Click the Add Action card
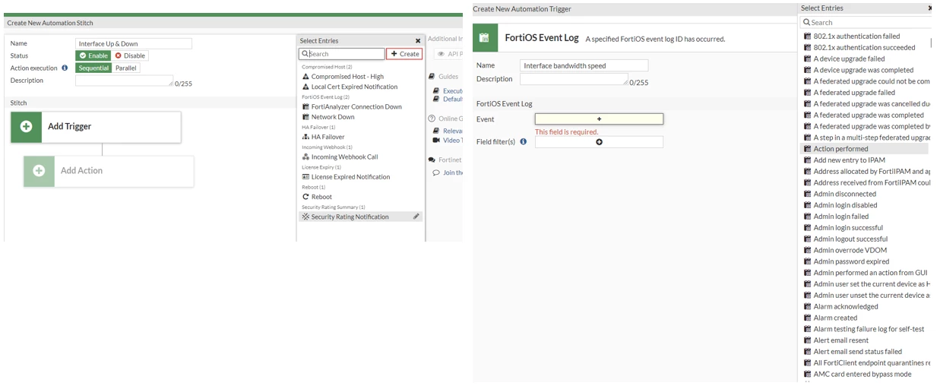This screenshot has width=940, height=386. tap(109, 171)
